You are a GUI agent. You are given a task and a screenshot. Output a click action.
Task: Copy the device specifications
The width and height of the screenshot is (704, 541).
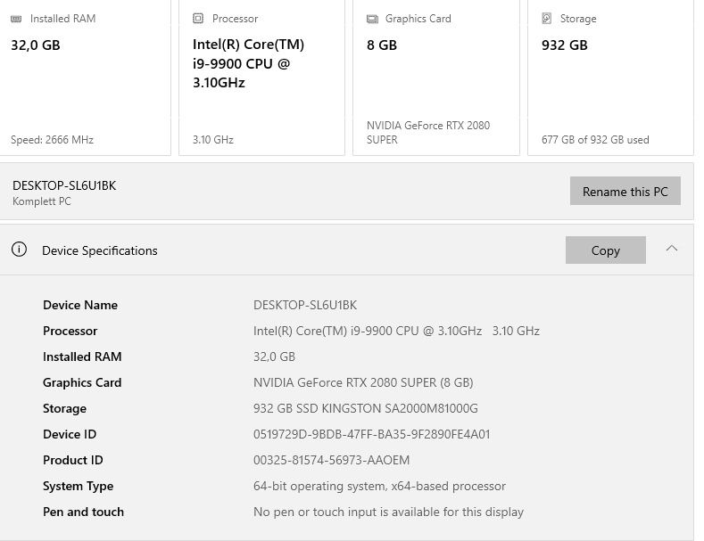point(605,250)
